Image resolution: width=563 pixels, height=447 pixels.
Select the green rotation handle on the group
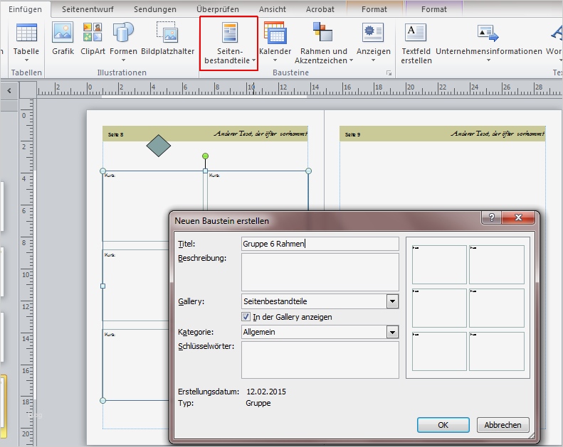point(205,156)
